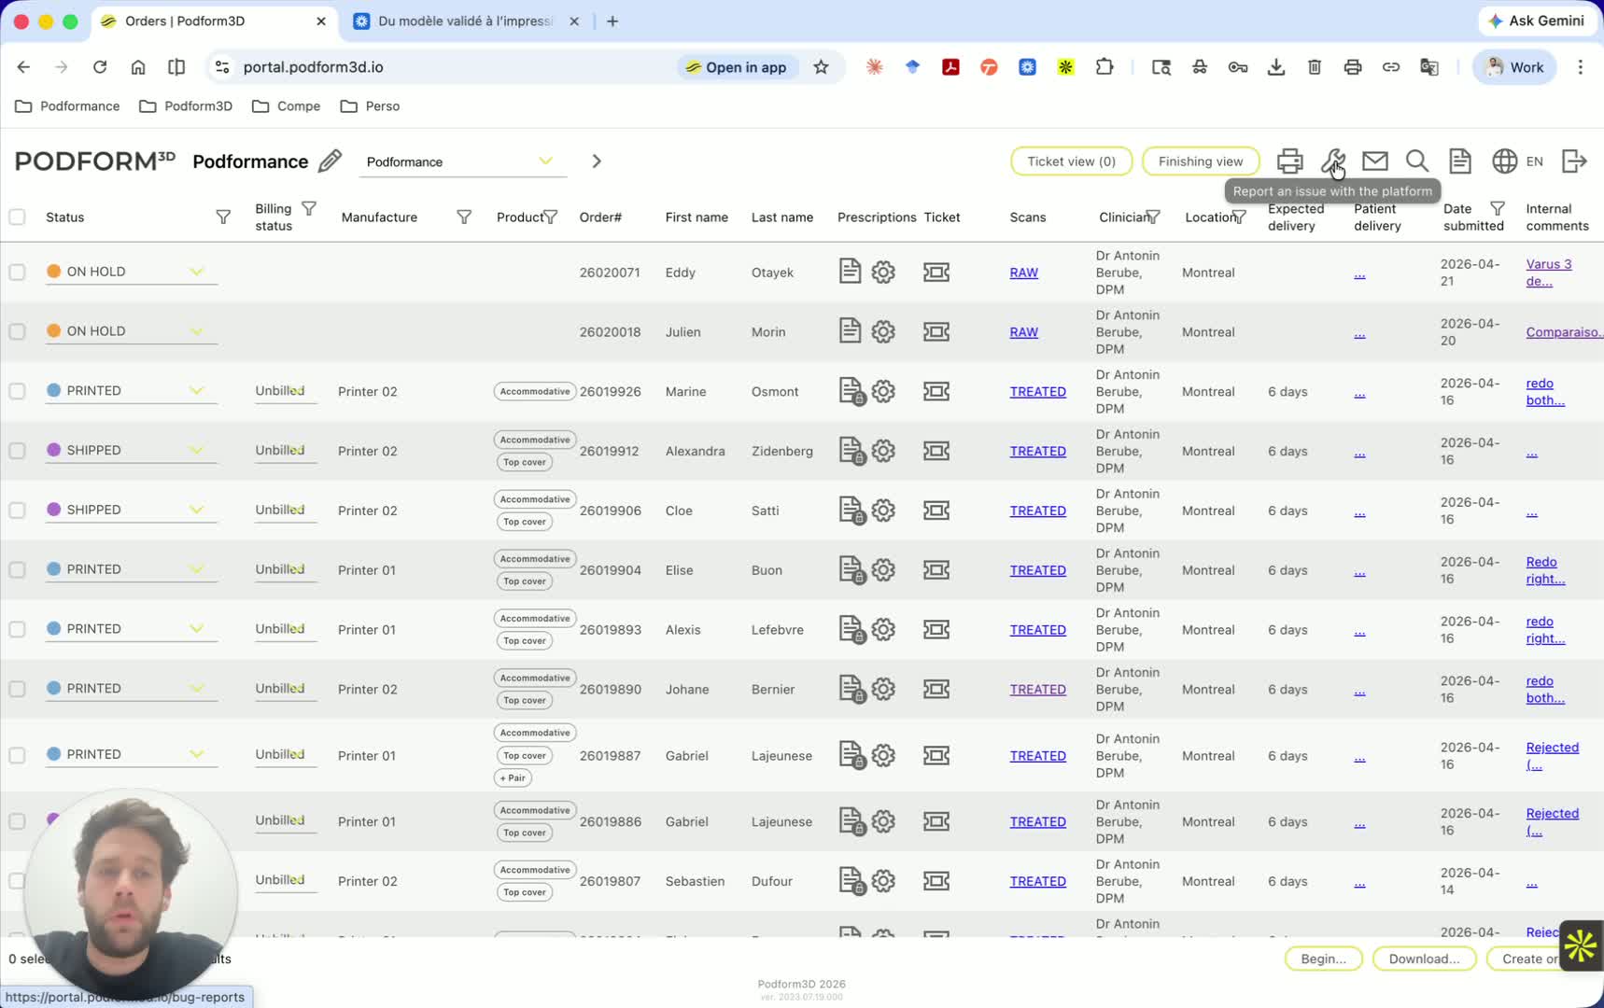The width and height of the screenshot is (1604, 1008).
Task: Open status dropdown for Elise Buon
Action: tap(132, 569)
